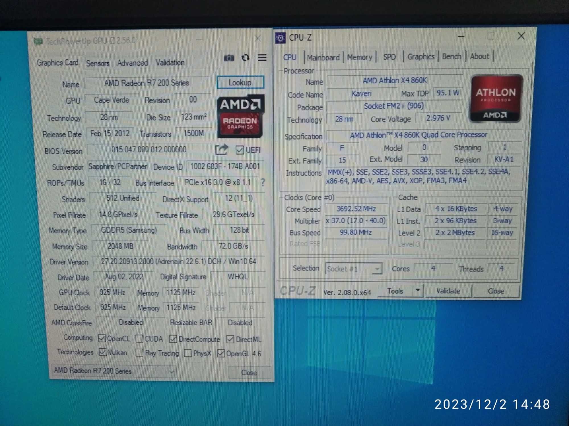Click the Shaders value 512 Unified
This screenshot has height=426, width=569.
pos(123,198)
